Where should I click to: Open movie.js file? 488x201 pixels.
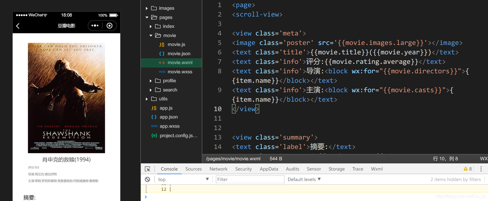coord(176,44)
